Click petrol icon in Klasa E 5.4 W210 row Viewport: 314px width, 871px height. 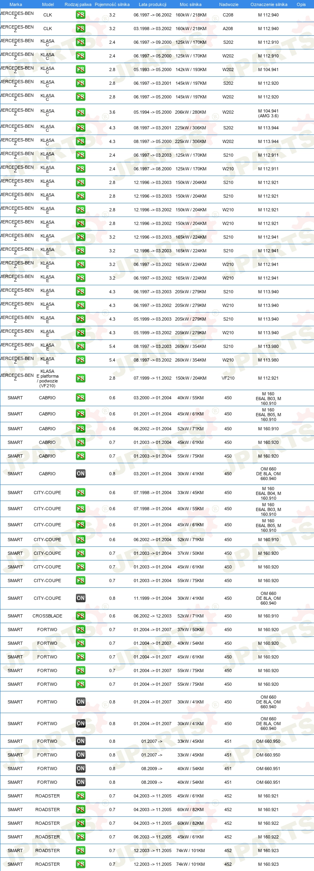coord(80,360)
